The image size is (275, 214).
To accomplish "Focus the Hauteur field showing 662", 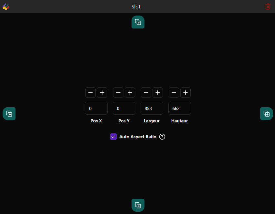I will [x=180, y=108].
